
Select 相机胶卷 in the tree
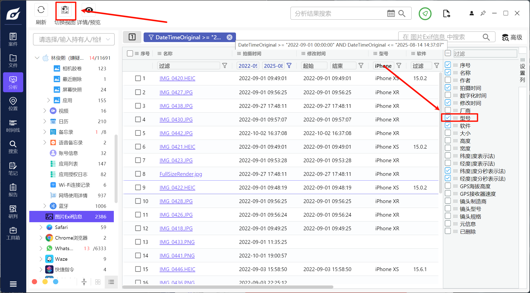coord(72,69)
